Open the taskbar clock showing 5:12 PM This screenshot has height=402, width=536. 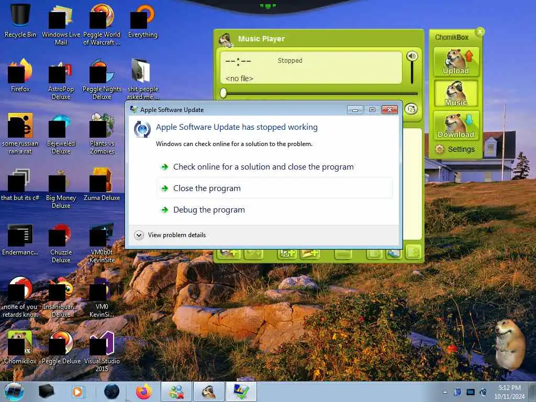click(x=509, y=392)
